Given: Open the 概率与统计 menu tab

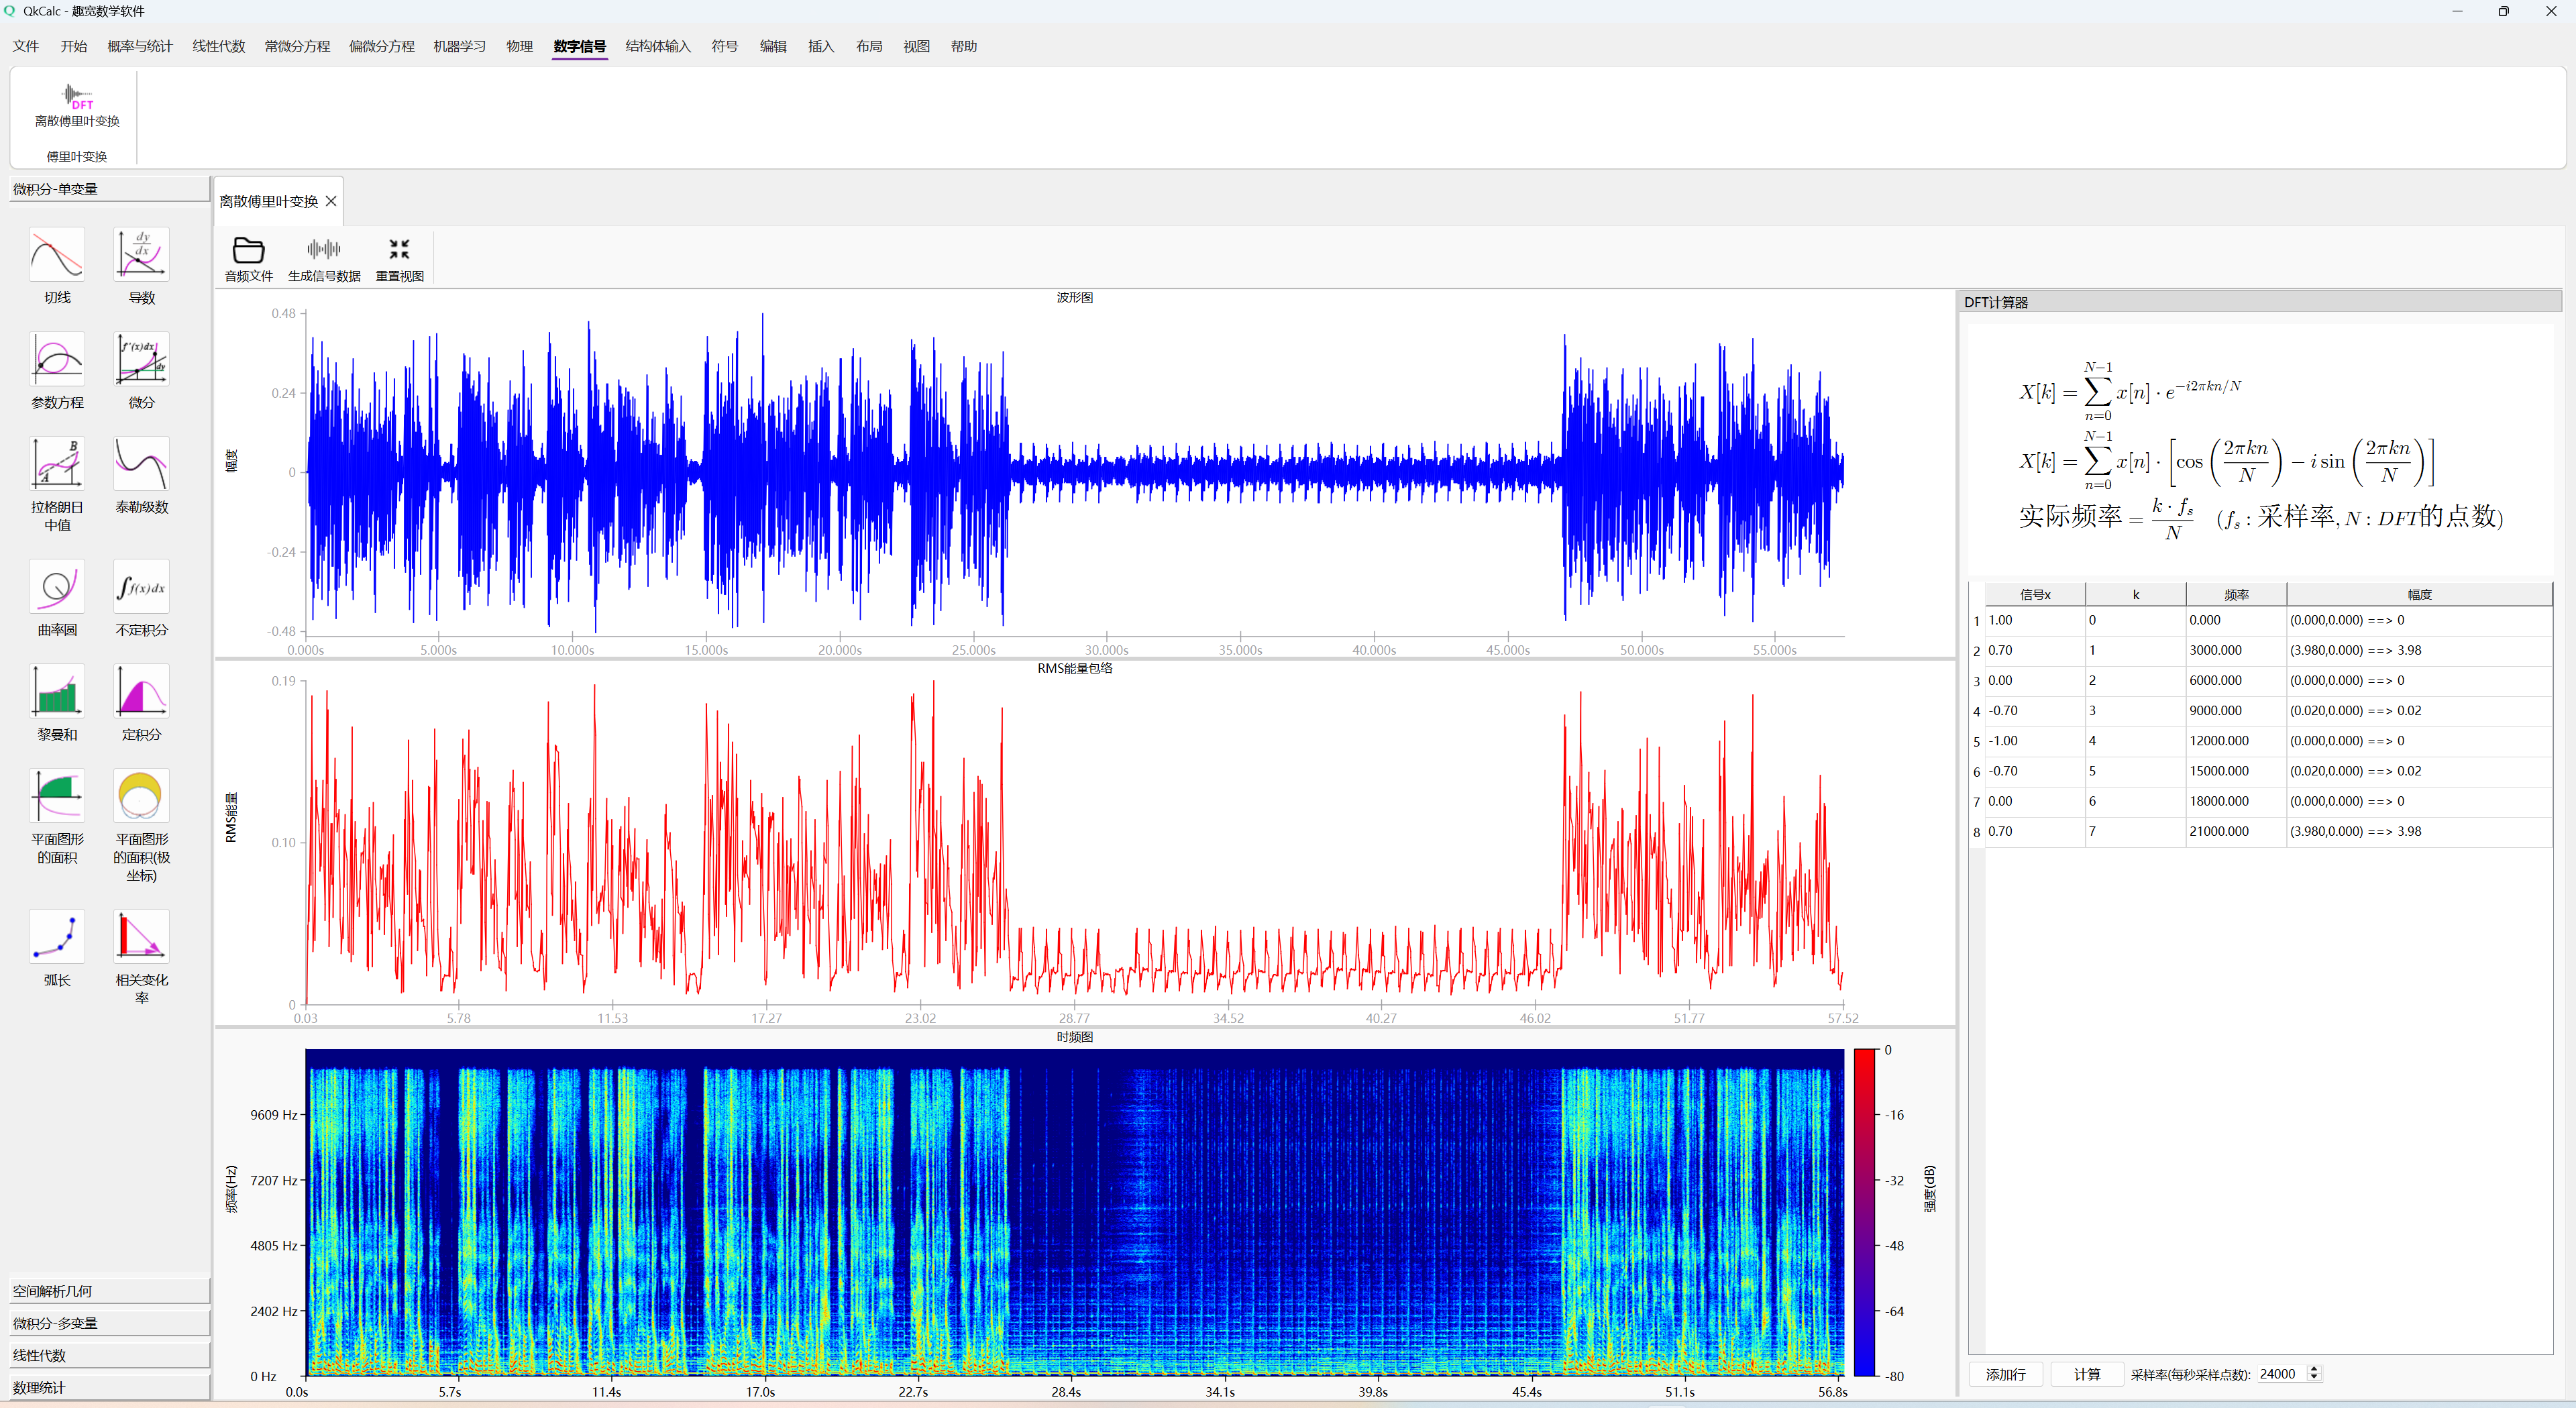Looking at the screenshot, I should [x=140, y=46].
